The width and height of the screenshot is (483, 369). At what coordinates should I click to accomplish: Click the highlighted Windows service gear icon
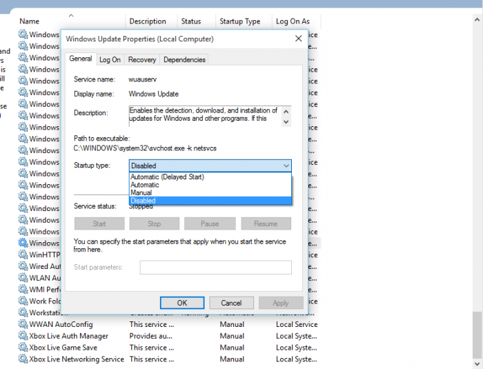point(23,243)
